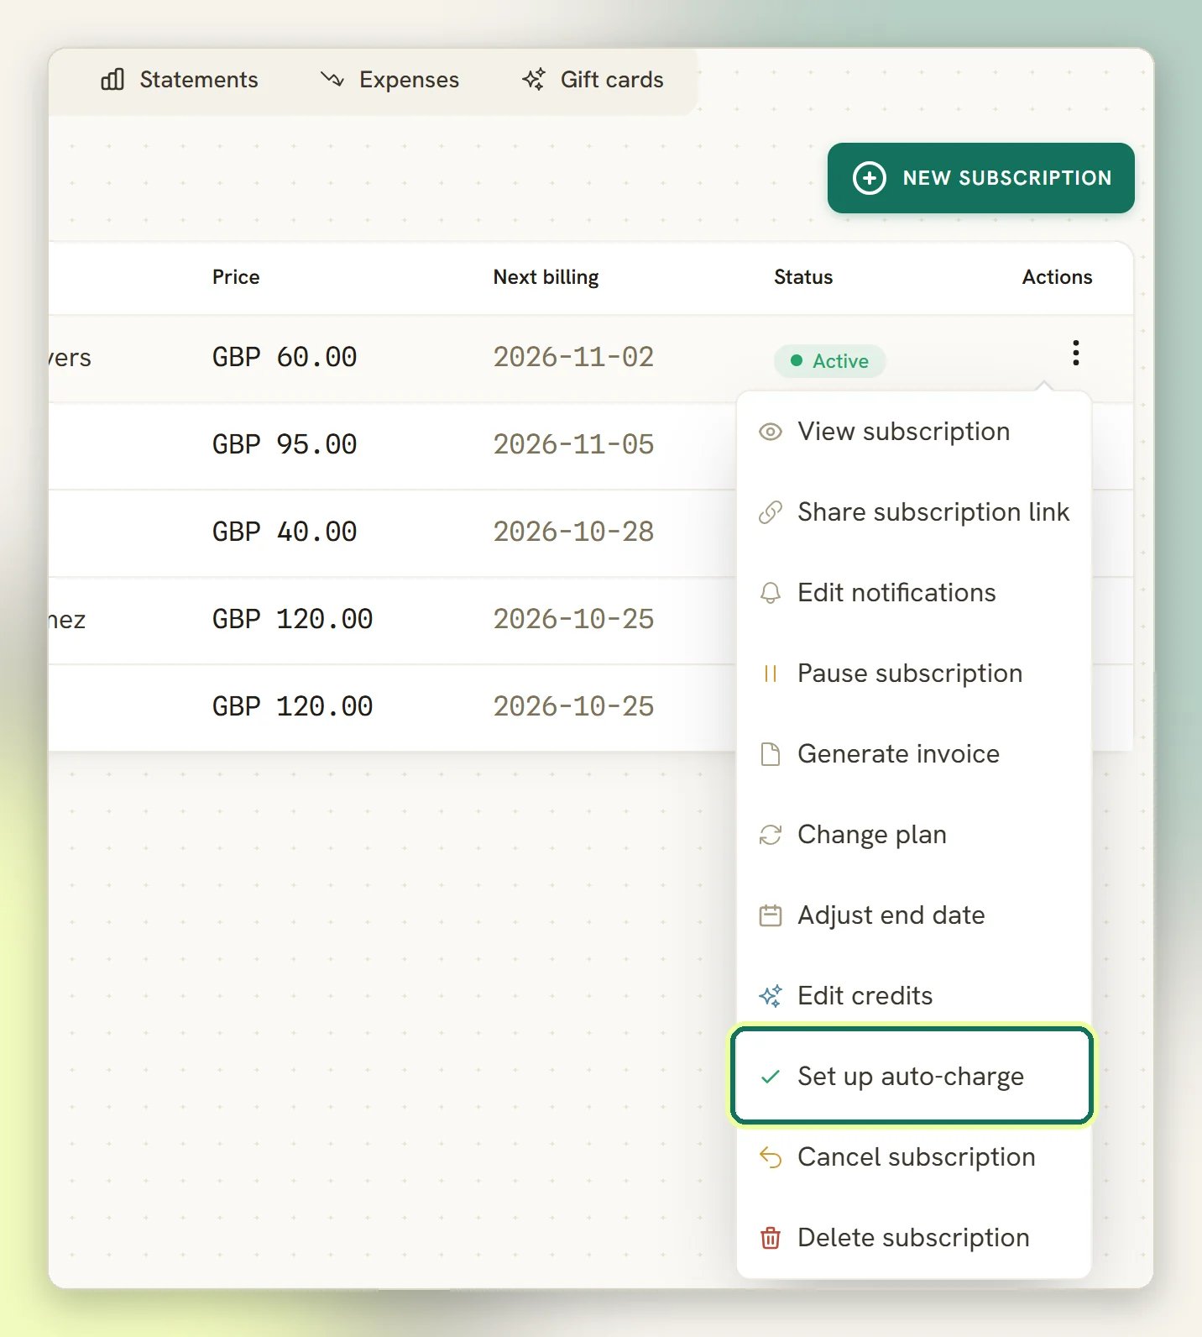Click the GBP 95.00 price cell
Viewport: 1202px width, 1337px height.
pyautogui.click(x=285, y=444)
